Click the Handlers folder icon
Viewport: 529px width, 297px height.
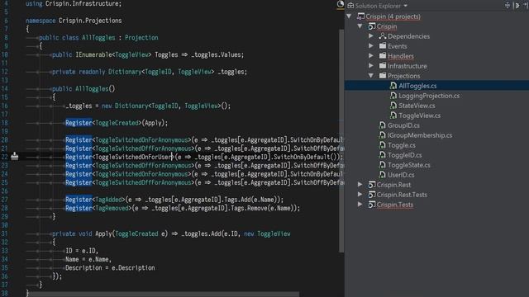[x=382, y=55]
